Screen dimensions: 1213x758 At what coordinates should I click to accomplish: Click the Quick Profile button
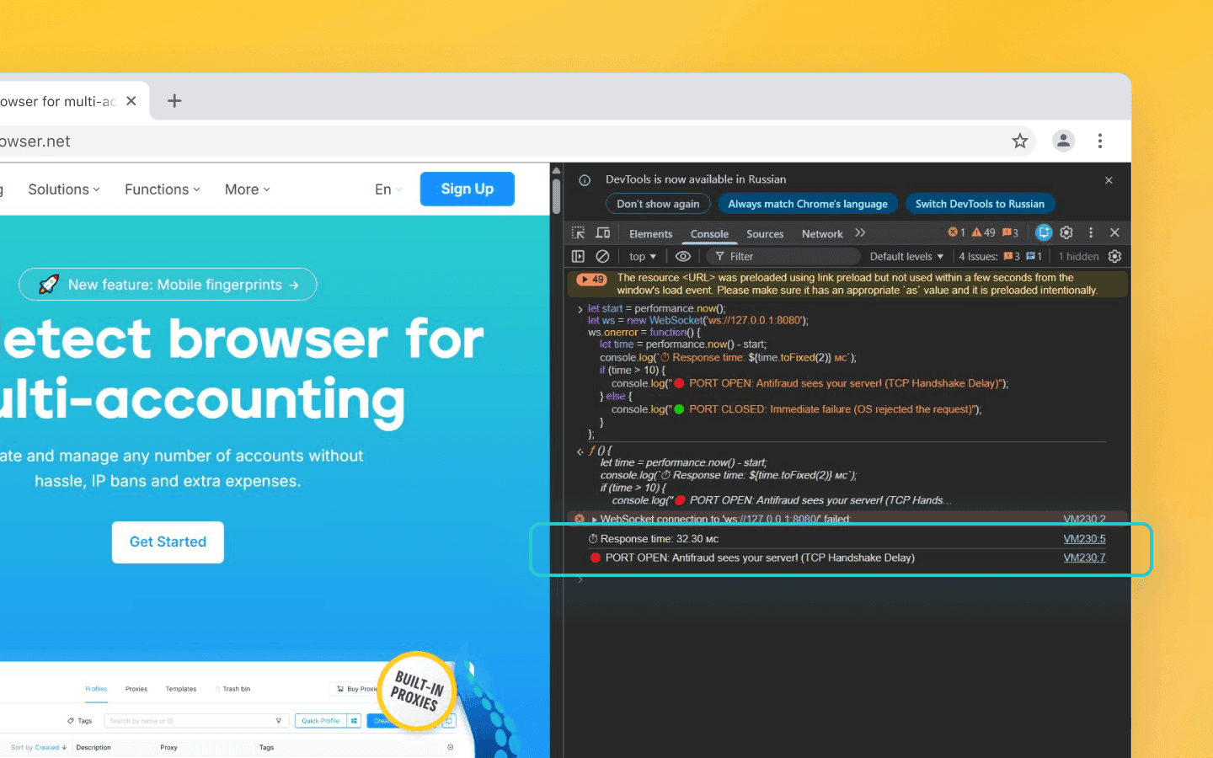point(321,721)
